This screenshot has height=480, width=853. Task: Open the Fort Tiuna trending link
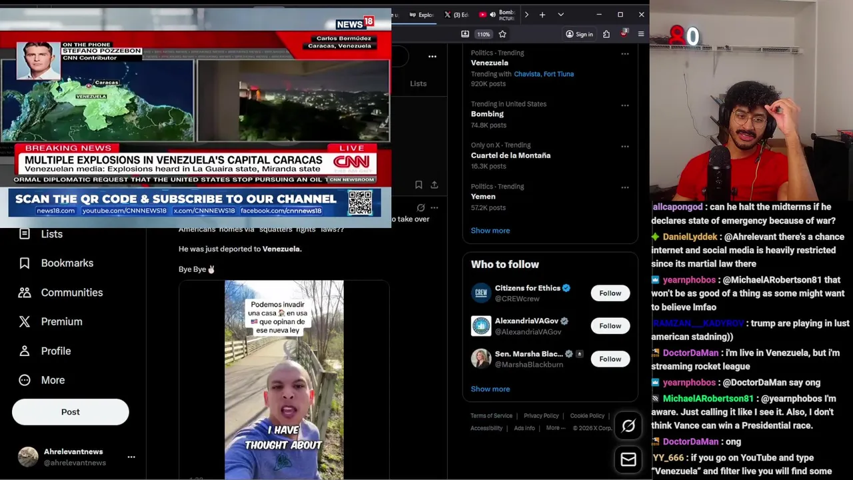pyautogui.click(x=558, y=74)
